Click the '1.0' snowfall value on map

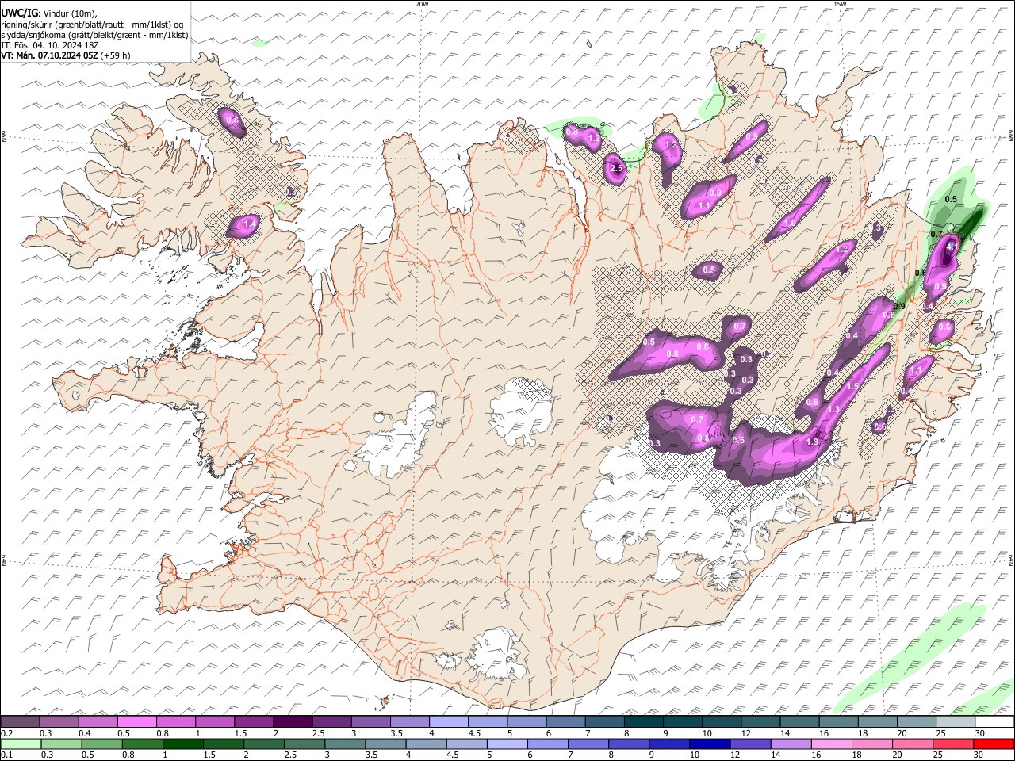tap(790, 224)
